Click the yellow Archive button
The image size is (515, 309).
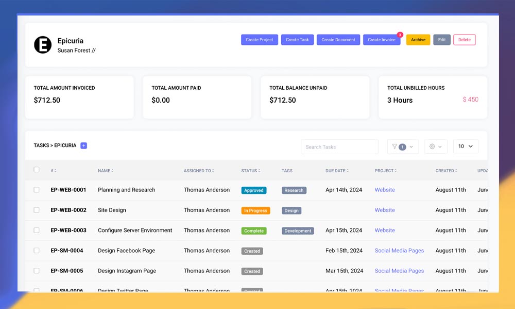pyautogui.click(x=418, y=40)
